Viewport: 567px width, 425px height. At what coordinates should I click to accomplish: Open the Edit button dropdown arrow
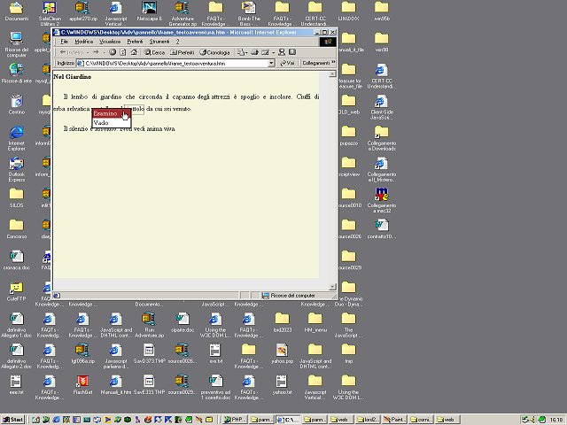coord(274,53)
